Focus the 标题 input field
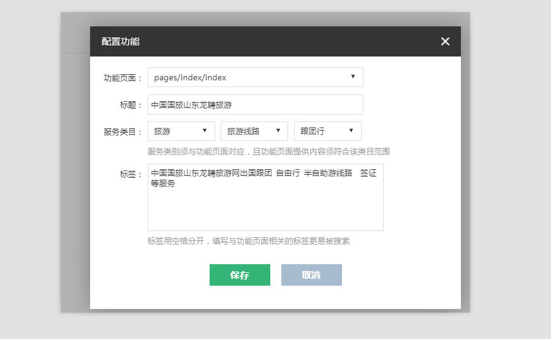This screenshot has width=551, height=339. 255,105
